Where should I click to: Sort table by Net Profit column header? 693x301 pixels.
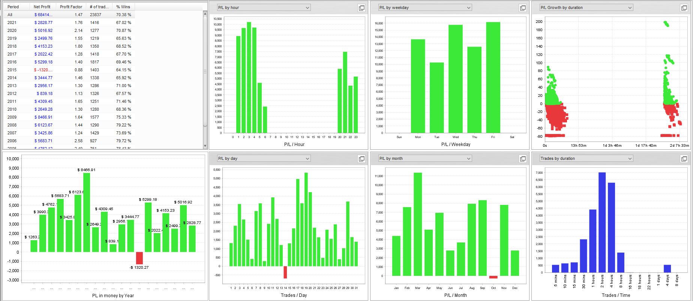coord(43,7)
